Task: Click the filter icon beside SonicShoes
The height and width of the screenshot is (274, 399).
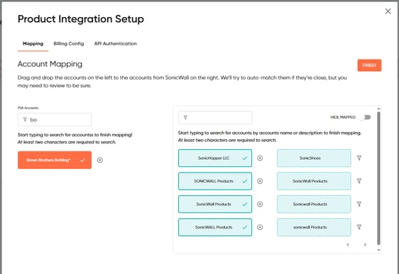Action: click(x=359, y=158)
